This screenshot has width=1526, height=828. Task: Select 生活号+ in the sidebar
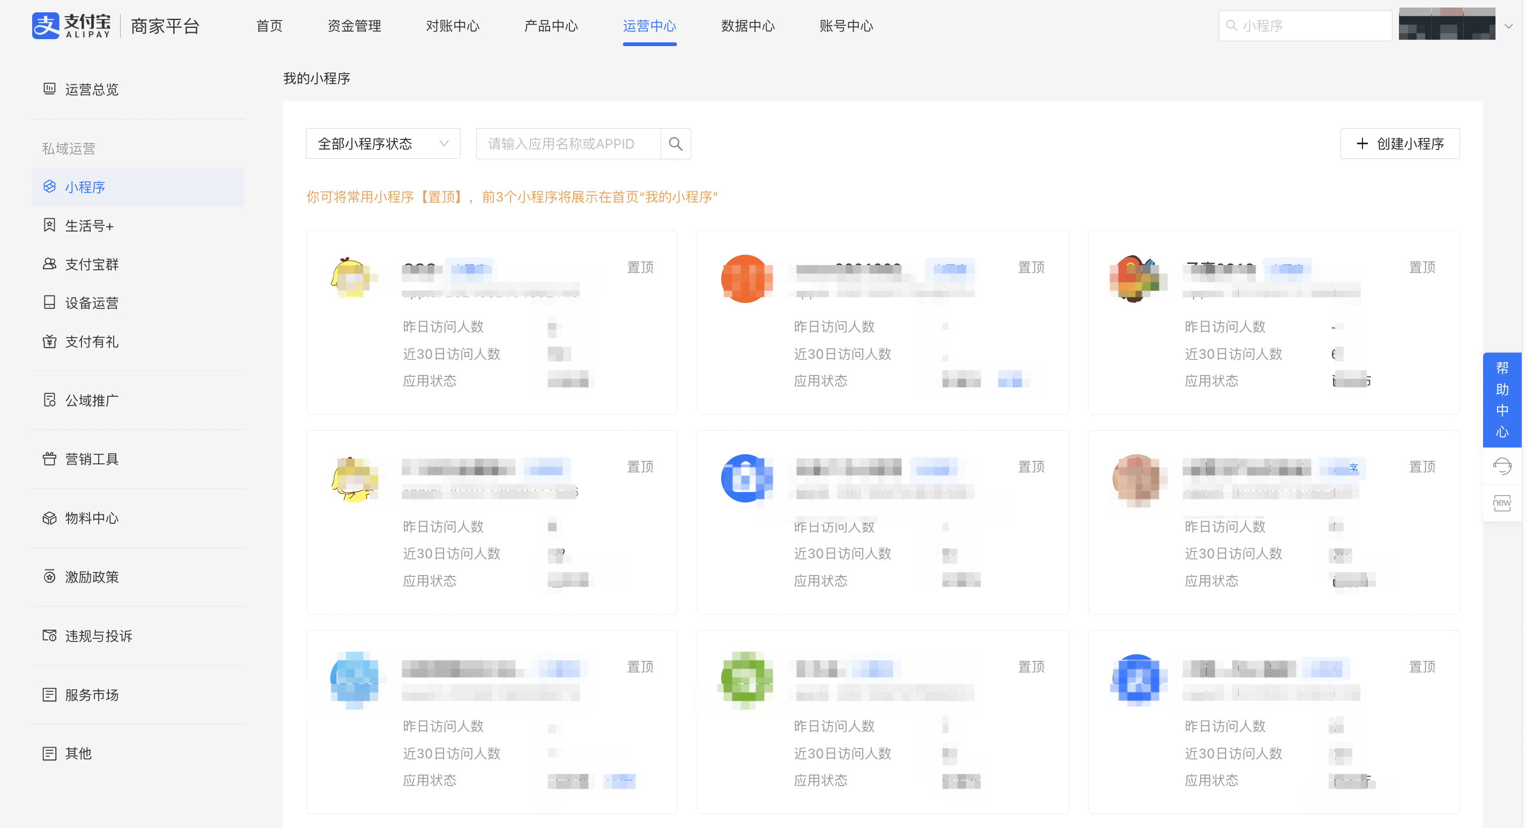[89, 226]
